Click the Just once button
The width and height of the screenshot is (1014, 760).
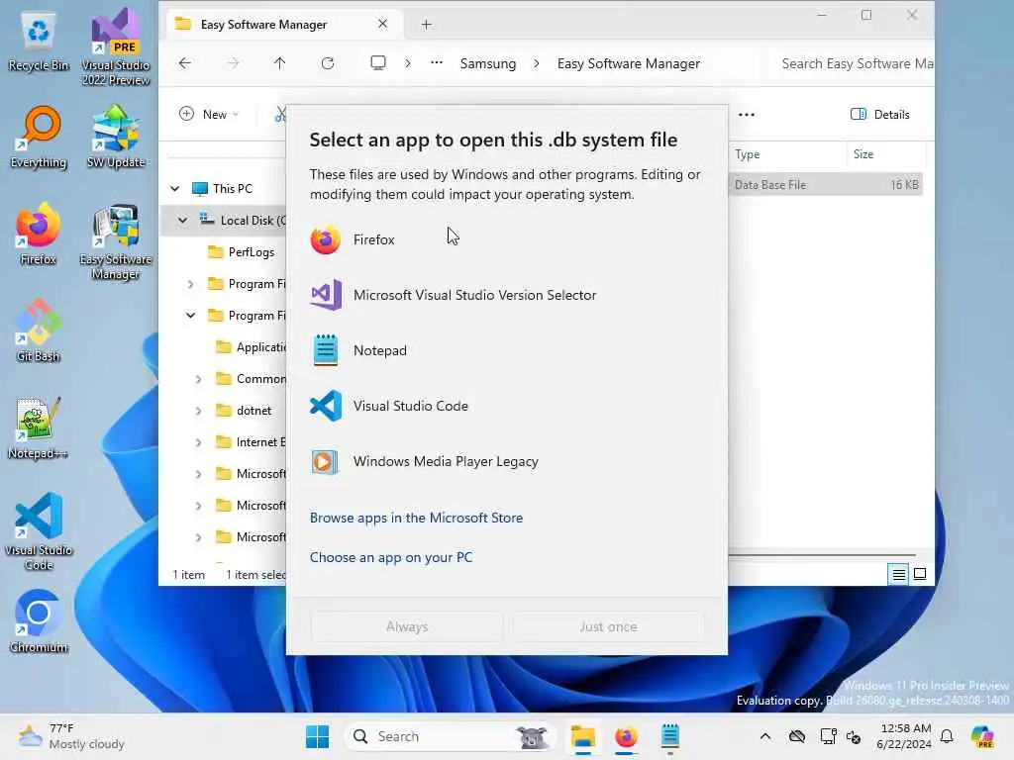coord(608,626)
